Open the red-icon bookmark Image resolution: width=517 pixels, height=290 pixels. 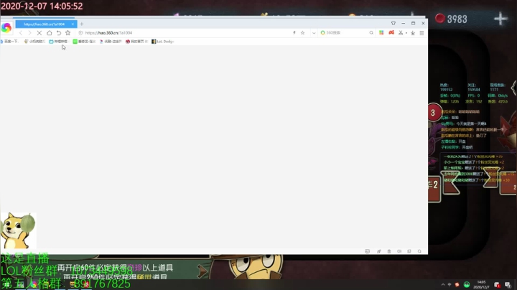(136, 42)
